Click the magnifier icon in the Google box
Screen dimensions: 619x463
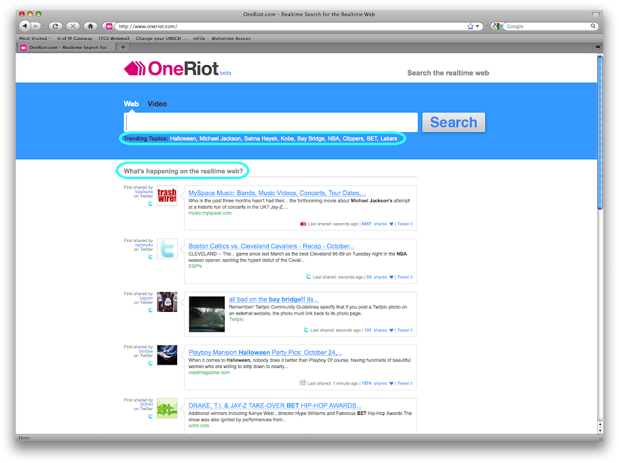pyautogui.click(x=593, y=26)
